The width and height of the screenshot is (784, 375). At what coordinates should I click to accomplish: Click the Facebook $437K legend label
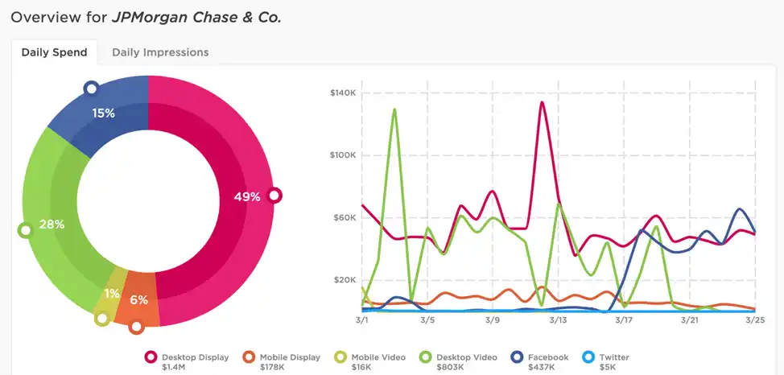tap(548, 362)
